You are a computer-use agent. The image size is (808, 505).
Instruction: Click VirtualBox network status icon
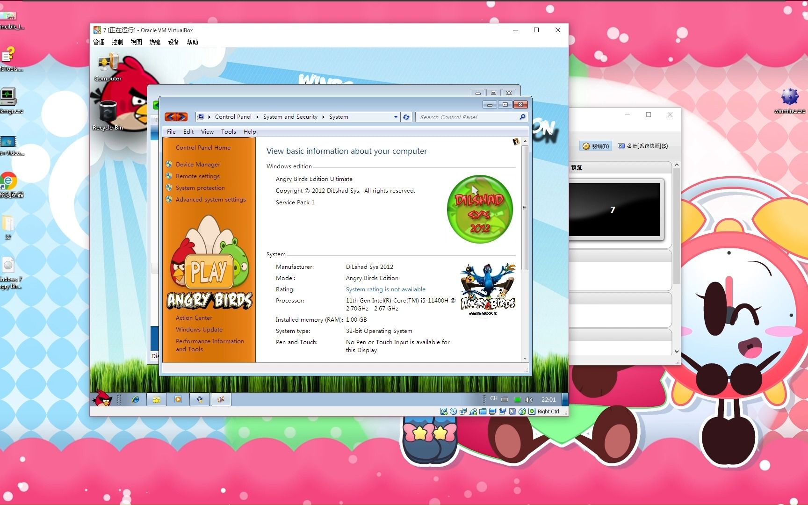tap(463, 411)
